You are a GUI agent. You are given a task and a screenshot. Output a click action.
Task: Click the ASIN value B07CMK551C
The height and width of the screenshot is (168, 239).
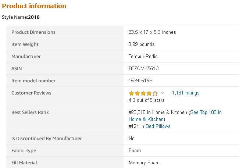pos(143,69)
